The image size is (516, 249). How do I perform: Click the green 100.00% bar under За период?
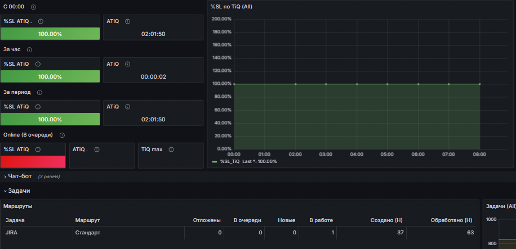tap(50, 119)
